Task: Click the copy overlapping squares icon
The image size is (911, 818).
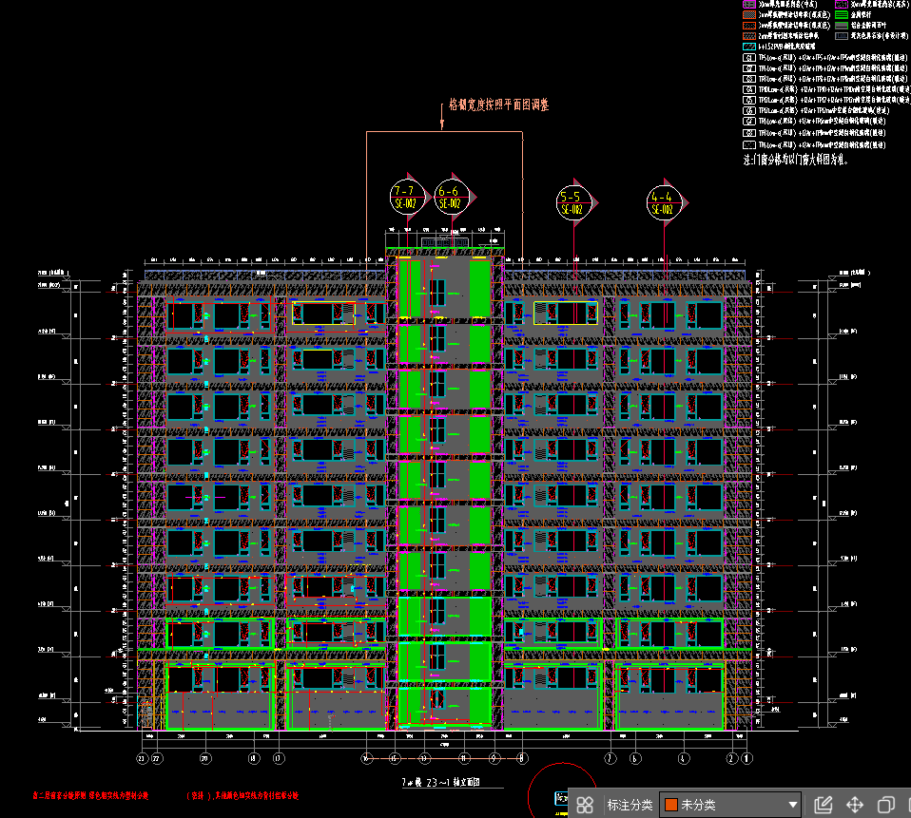Action: 885,805
